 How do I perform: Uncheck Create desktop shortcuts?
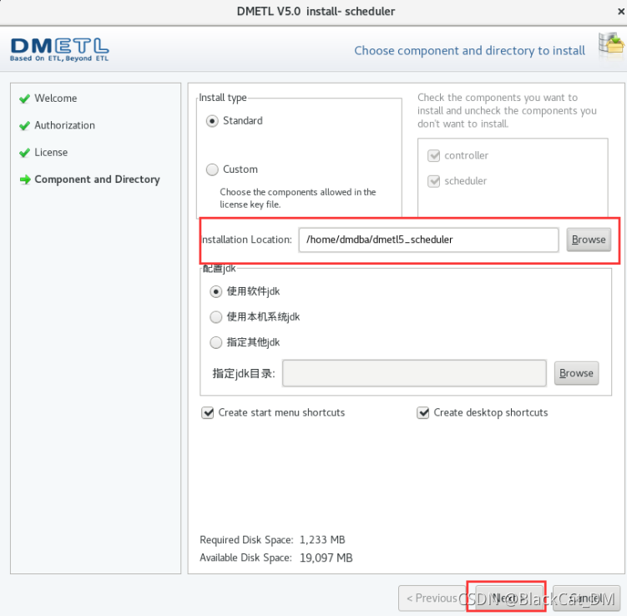(422, 412)
